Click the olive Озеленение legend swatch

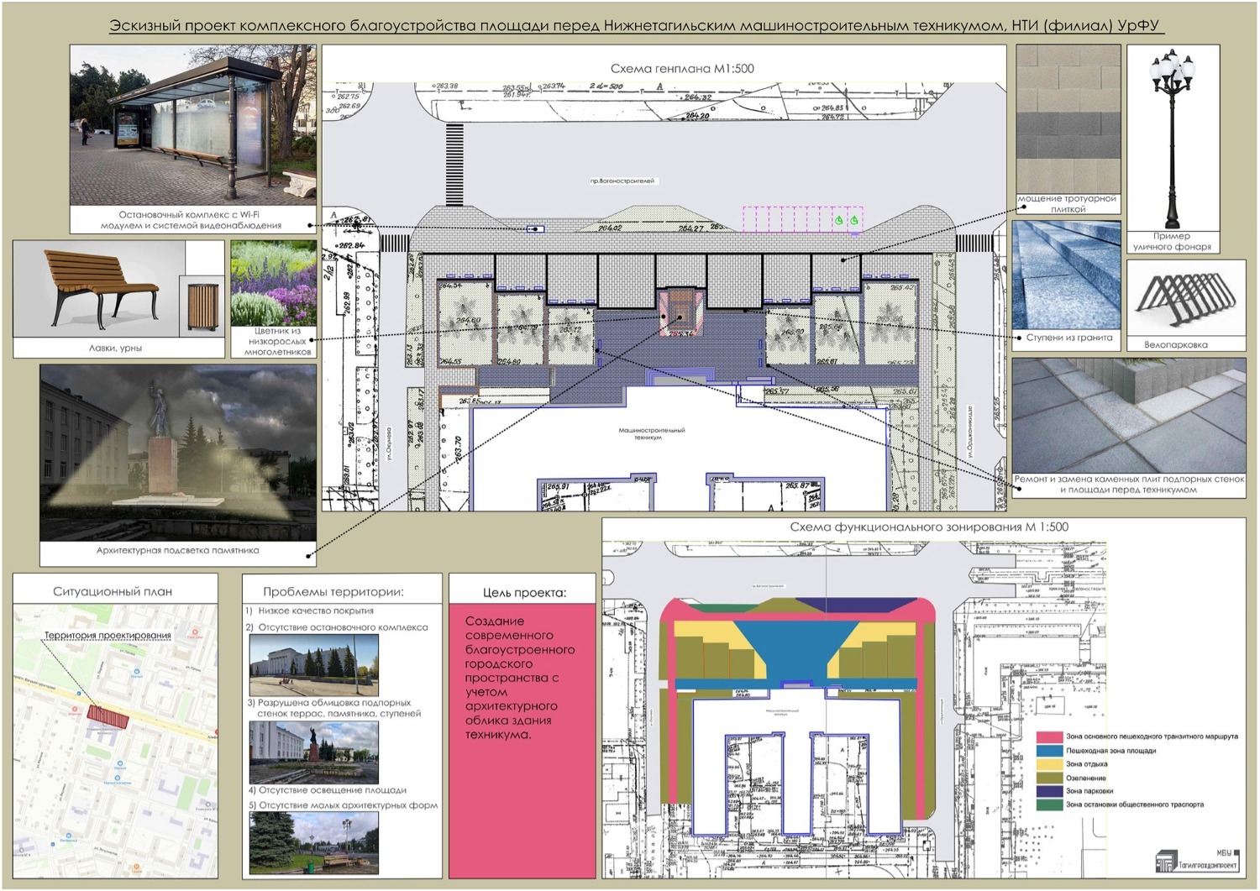tap(1049, 778)
